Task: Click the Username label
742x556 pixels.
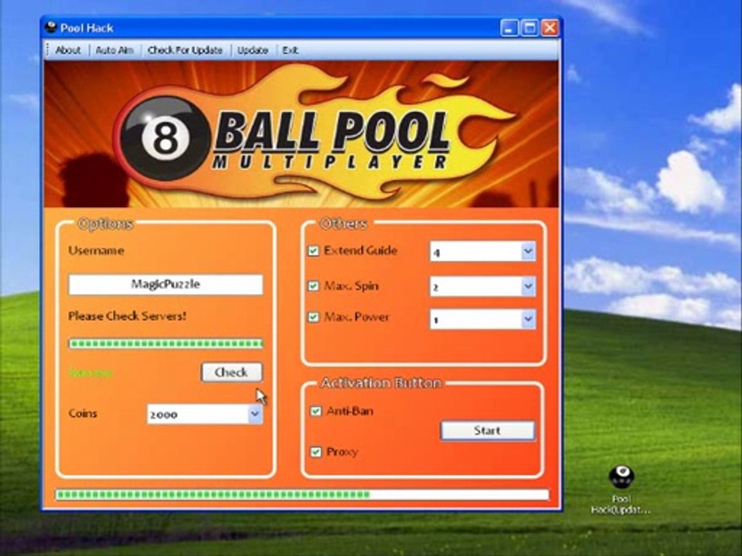Action: click(x=96, y=250)
